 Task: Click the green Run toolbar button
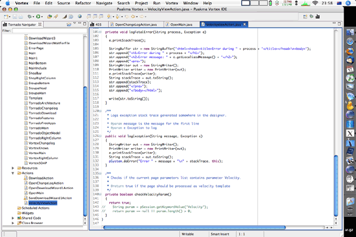pyautogui.click(x=38, y=17)
